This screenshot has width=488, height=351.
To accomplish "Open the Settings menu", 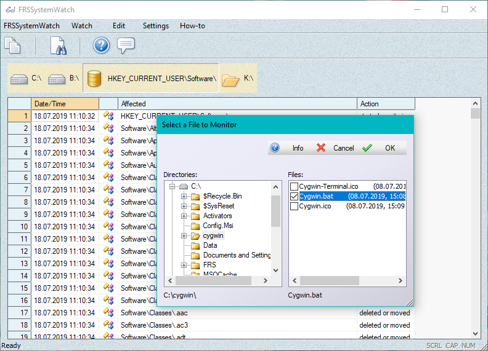I will click(155, 26).
